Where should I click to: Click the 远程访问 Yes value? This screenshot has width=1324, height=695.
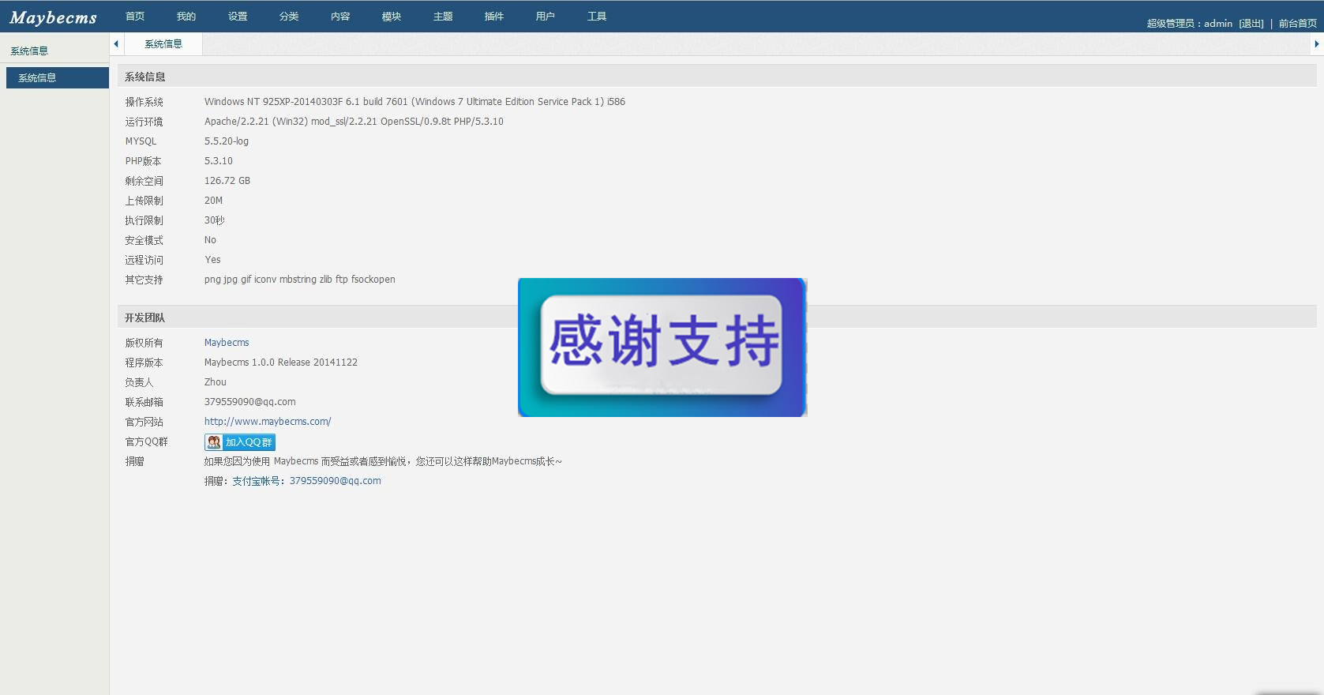tap(212, 260)
